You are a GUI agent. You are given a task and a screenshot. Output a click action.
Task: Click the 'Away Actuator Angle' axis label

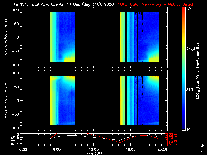tap(5, 100)
